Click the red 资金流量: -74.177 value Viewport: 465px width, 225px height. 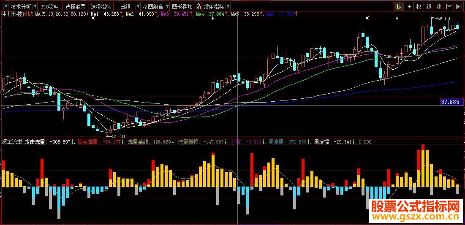99,142
